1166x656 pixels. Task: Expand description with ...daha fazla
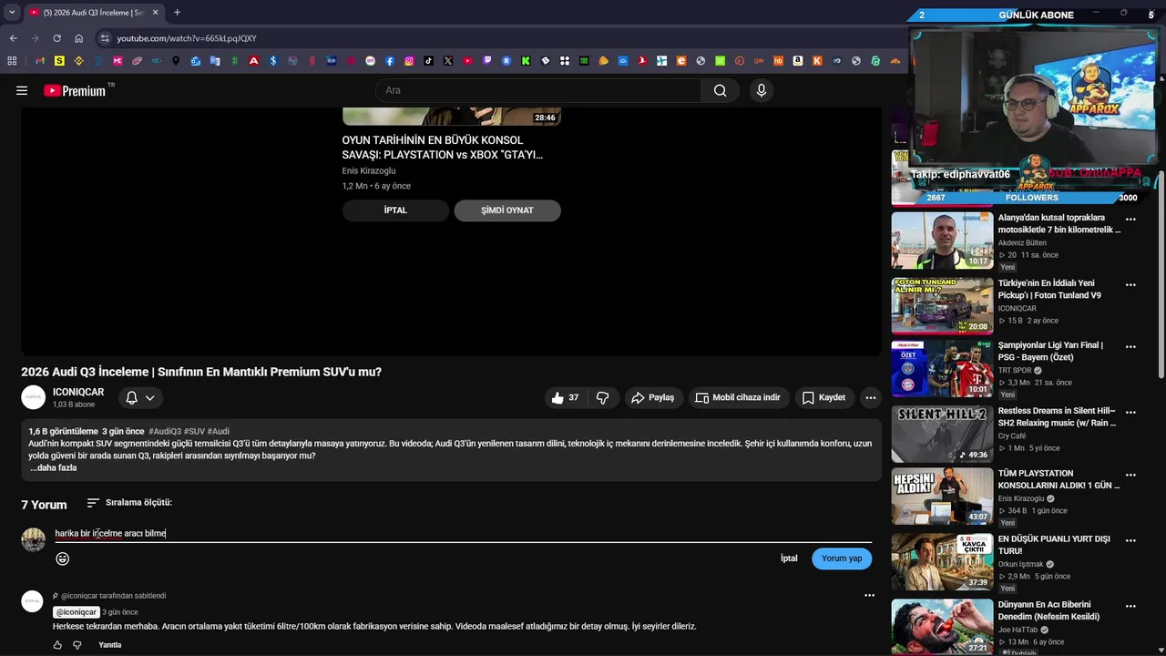click(54, 467)
